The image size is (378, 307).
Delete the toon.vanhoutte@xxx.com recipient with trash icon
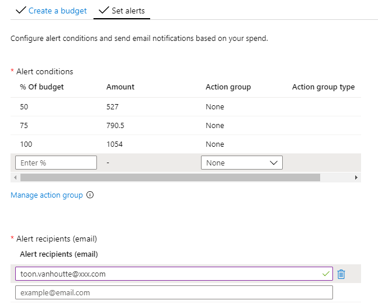click(341, 274)
